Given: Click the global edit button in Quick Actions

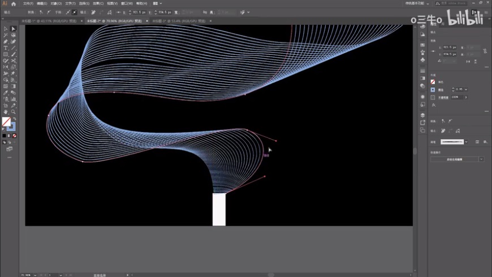Looking at the screenshot, I should (454, 159).
